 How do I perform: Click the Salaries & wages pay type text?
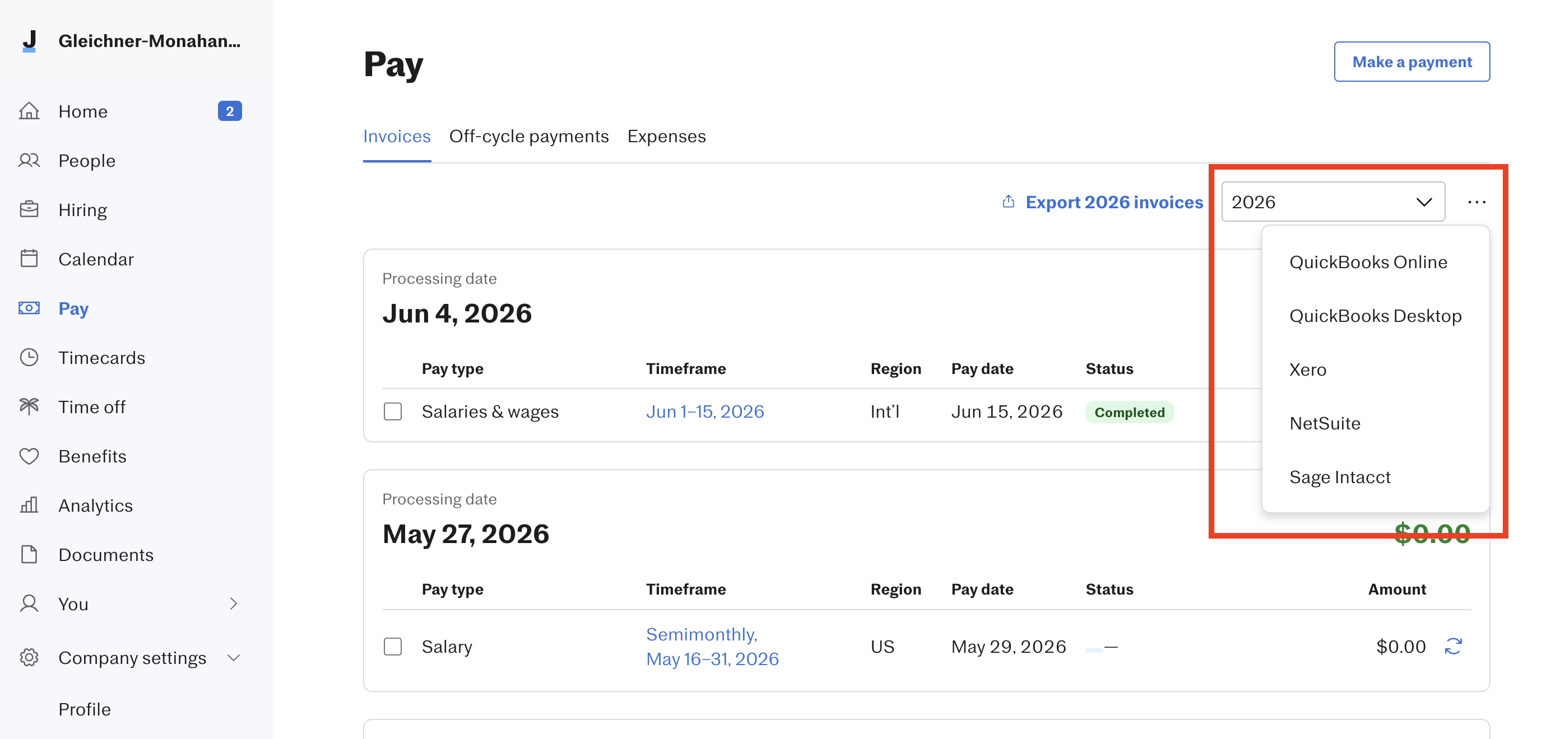tap(490, 411)
